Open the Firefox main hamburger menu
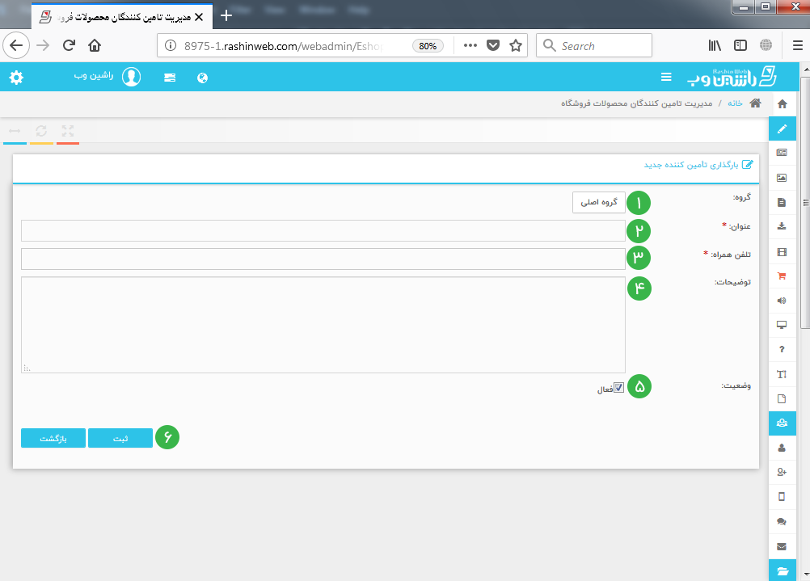810x581 pixels. point(798,45)
